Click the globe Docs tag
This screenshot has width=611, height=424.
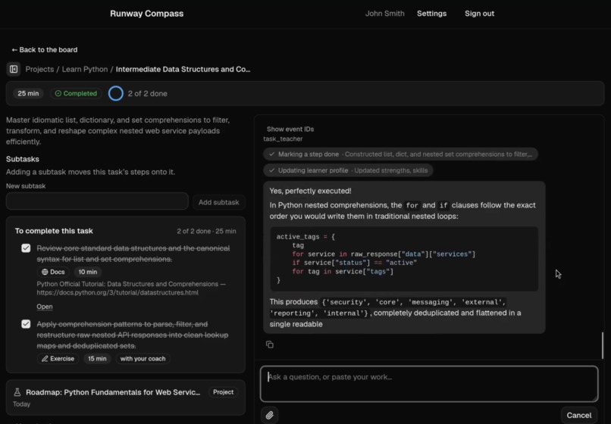53,272
